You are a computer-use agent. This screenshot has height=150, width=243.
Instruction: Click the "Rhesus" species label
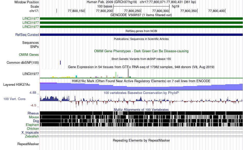click(x=33, y=113)
